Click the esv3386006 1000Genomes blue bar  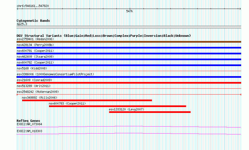(x=129, y=77)
